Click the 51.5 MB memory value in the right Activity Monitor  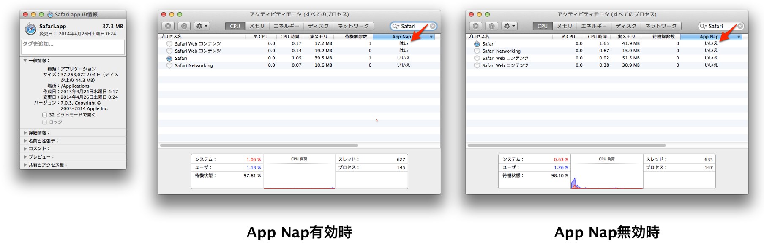tap(631, 58)
